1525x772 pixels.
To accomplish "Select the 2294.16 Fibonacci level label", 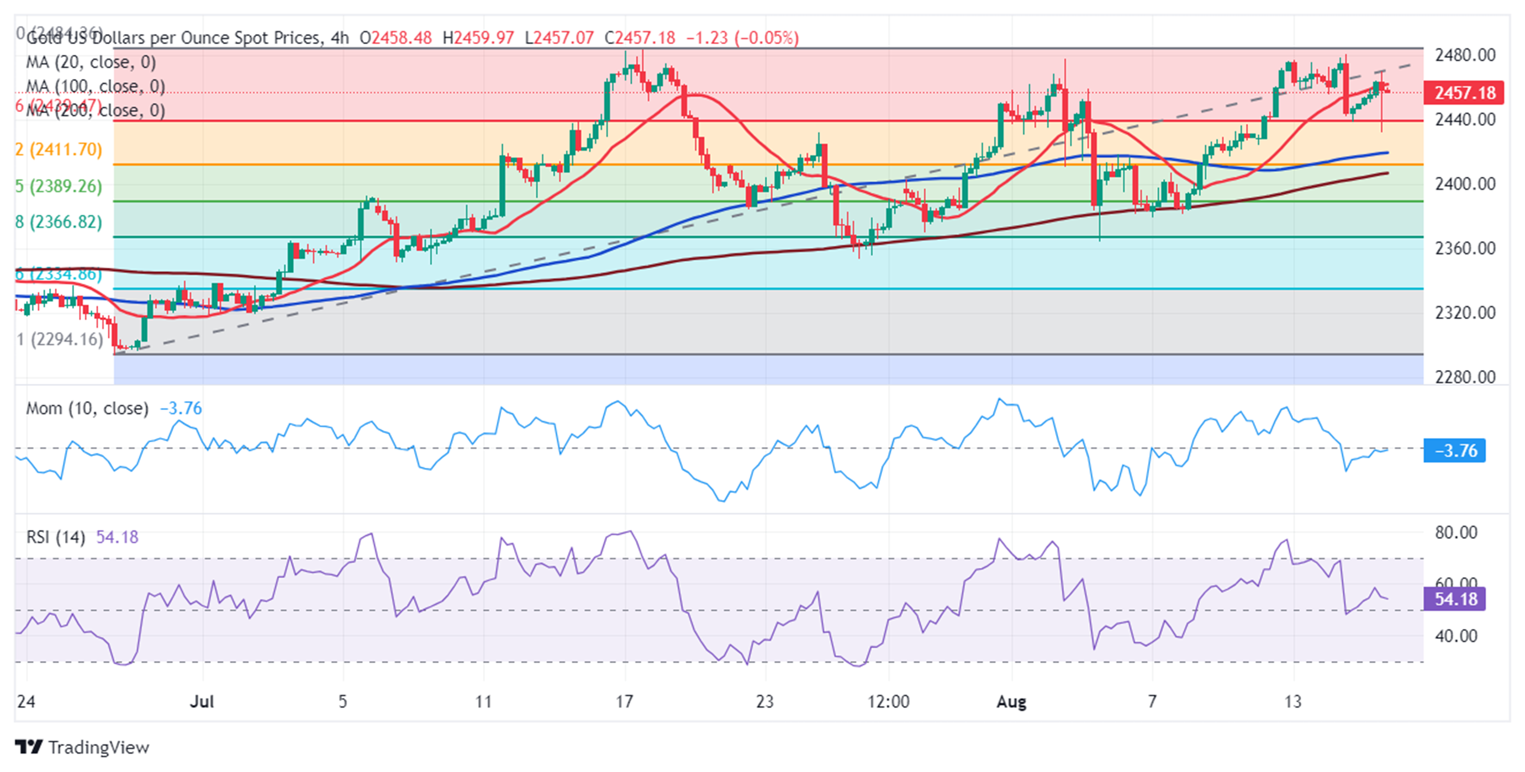I will pyautogui.click(x=60, y=339).
